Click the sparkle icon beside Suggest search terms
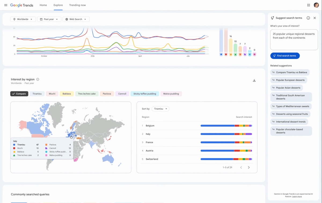This screenshot has height=203, width=322. point(272,18)
